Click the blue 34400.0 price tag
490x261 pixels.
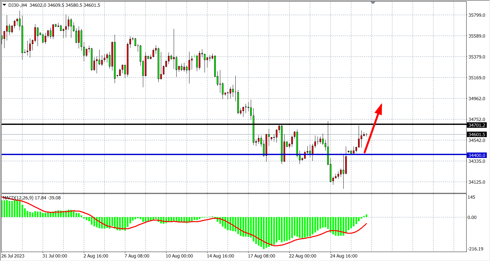[x=477, y=155]
